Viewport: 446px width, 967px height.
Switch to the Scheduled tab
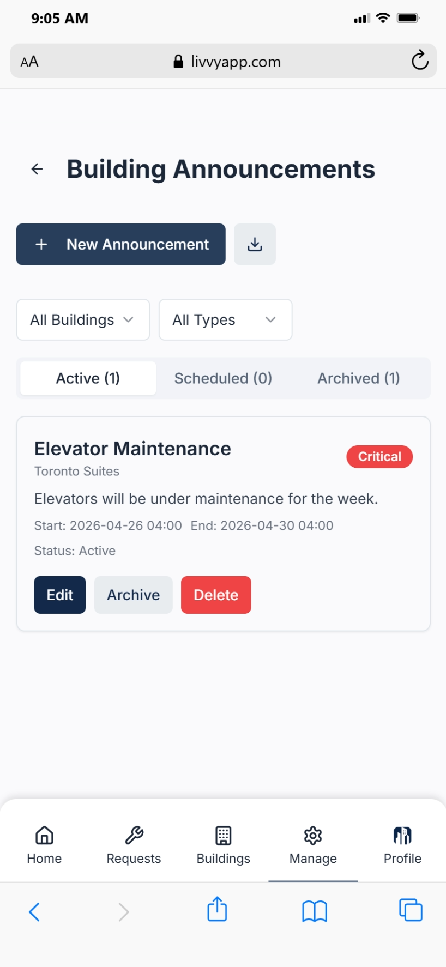point(223,378)
